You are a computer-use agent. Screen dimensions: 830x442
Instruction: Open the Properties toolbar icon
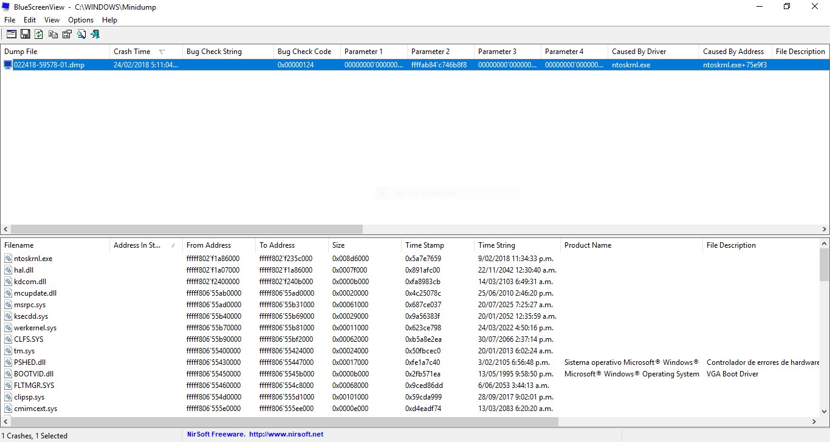tap(67, 34)
